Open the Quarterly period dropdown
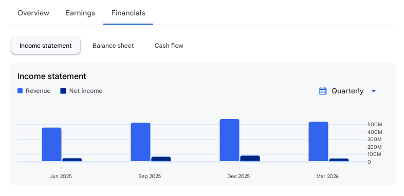 tap(347, 91)
